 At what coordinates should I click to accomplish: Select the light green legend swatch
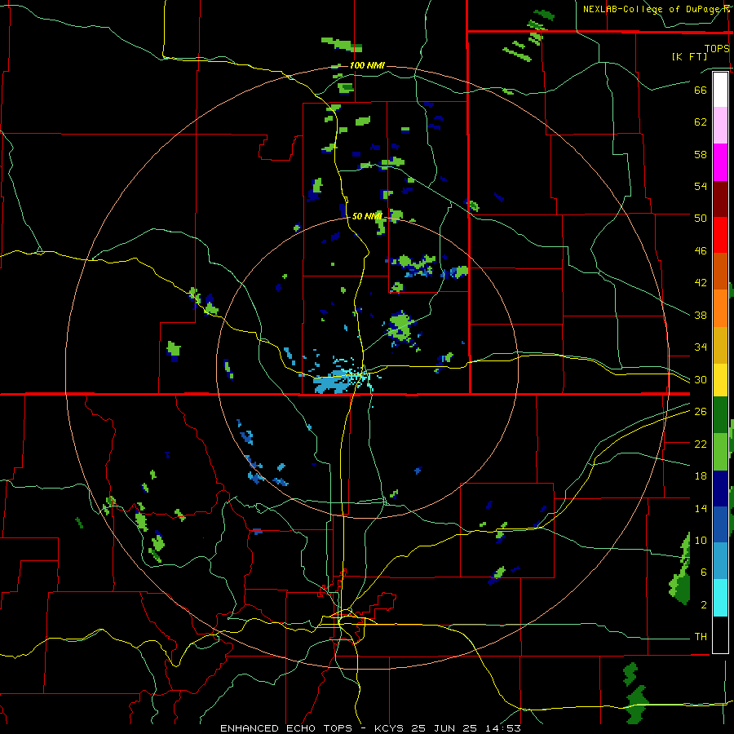(x=720, y=452)
